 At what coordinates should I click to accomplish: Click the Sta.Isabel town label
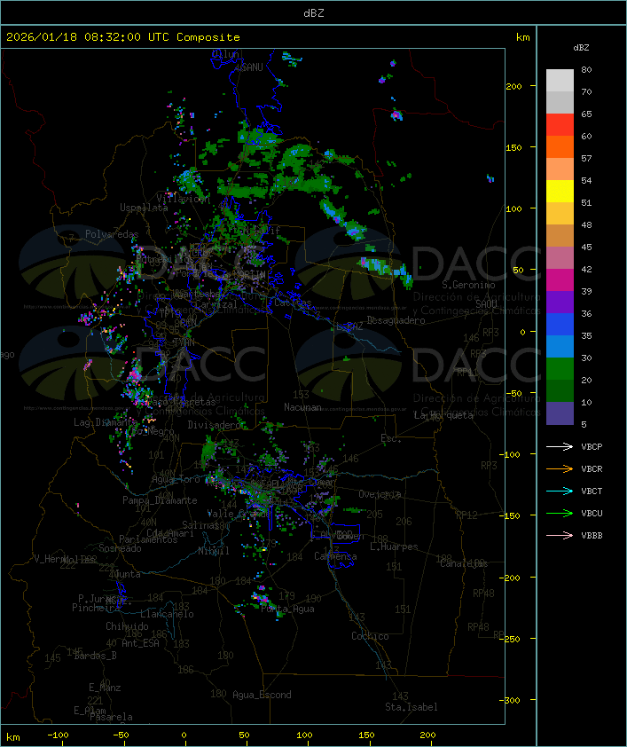click(411, 707)
